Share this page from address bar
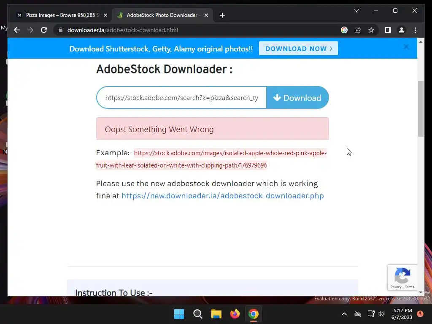The width and height of the screenshot is (432, 324). point(358,30)
